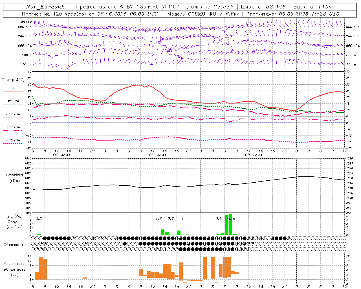Select the 700 гПа label in the temperature legend
The height and width of the screenshot is (289, 361).
[13, 127]
